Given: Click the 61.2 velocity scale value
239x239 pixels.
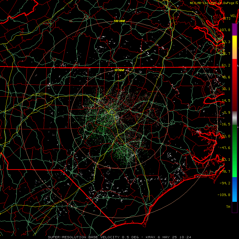Looking at the screenshot, I should pos(226,65).
